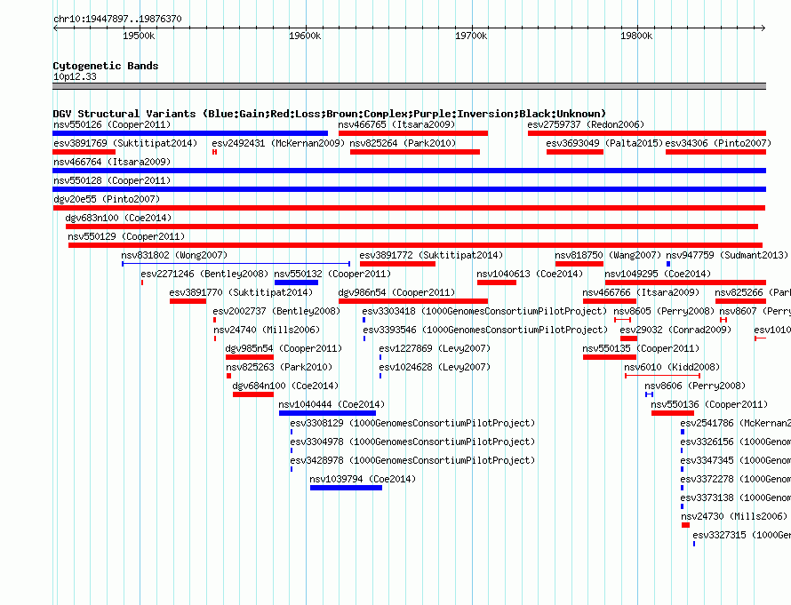This screenshot has height=605, width=791.
Task: Open esv3693049 (Palta2015) variant
Action: (604, 143)
